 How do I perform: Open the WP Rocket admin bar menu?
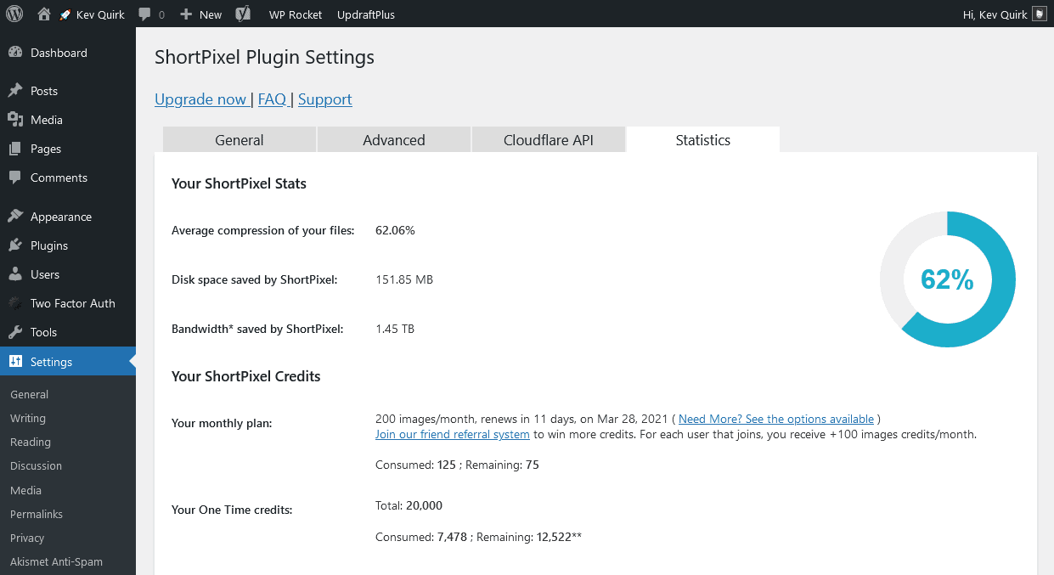click(295, 14)
